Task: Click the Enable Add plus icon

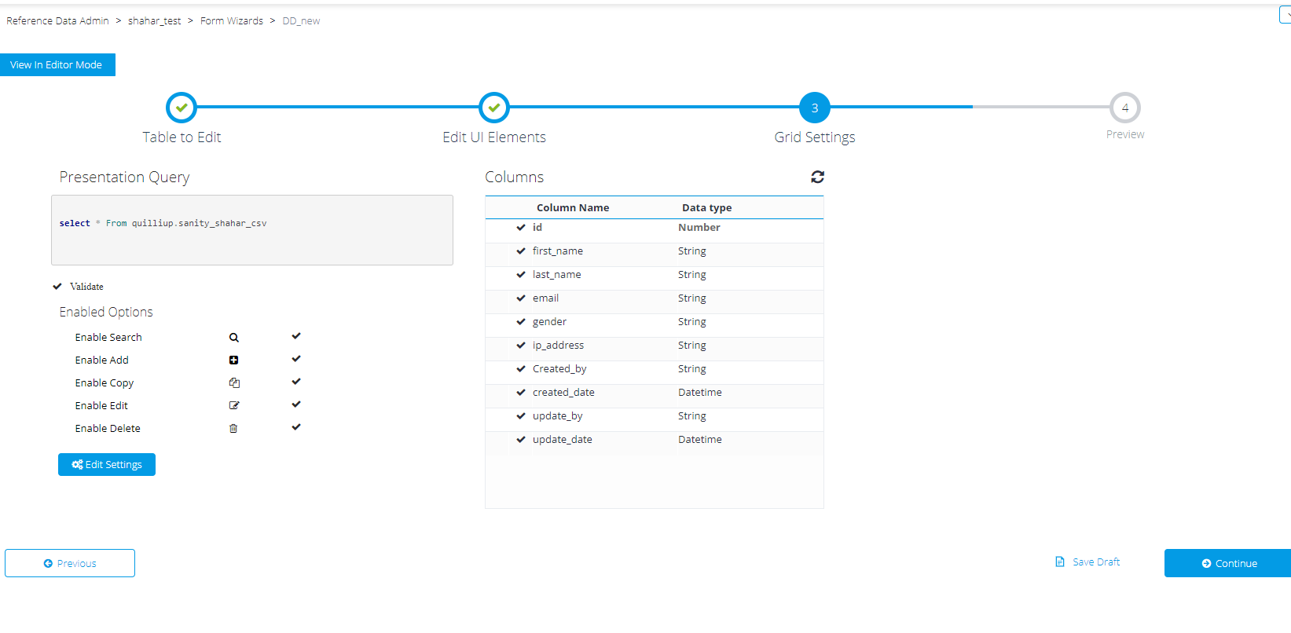Action: (x=233, y=360)
